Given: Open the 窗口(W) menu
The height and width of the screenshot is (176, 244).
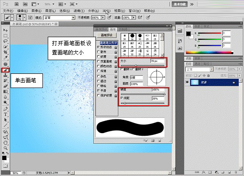Looking at the screenshot, I should [x=134, y=11].
